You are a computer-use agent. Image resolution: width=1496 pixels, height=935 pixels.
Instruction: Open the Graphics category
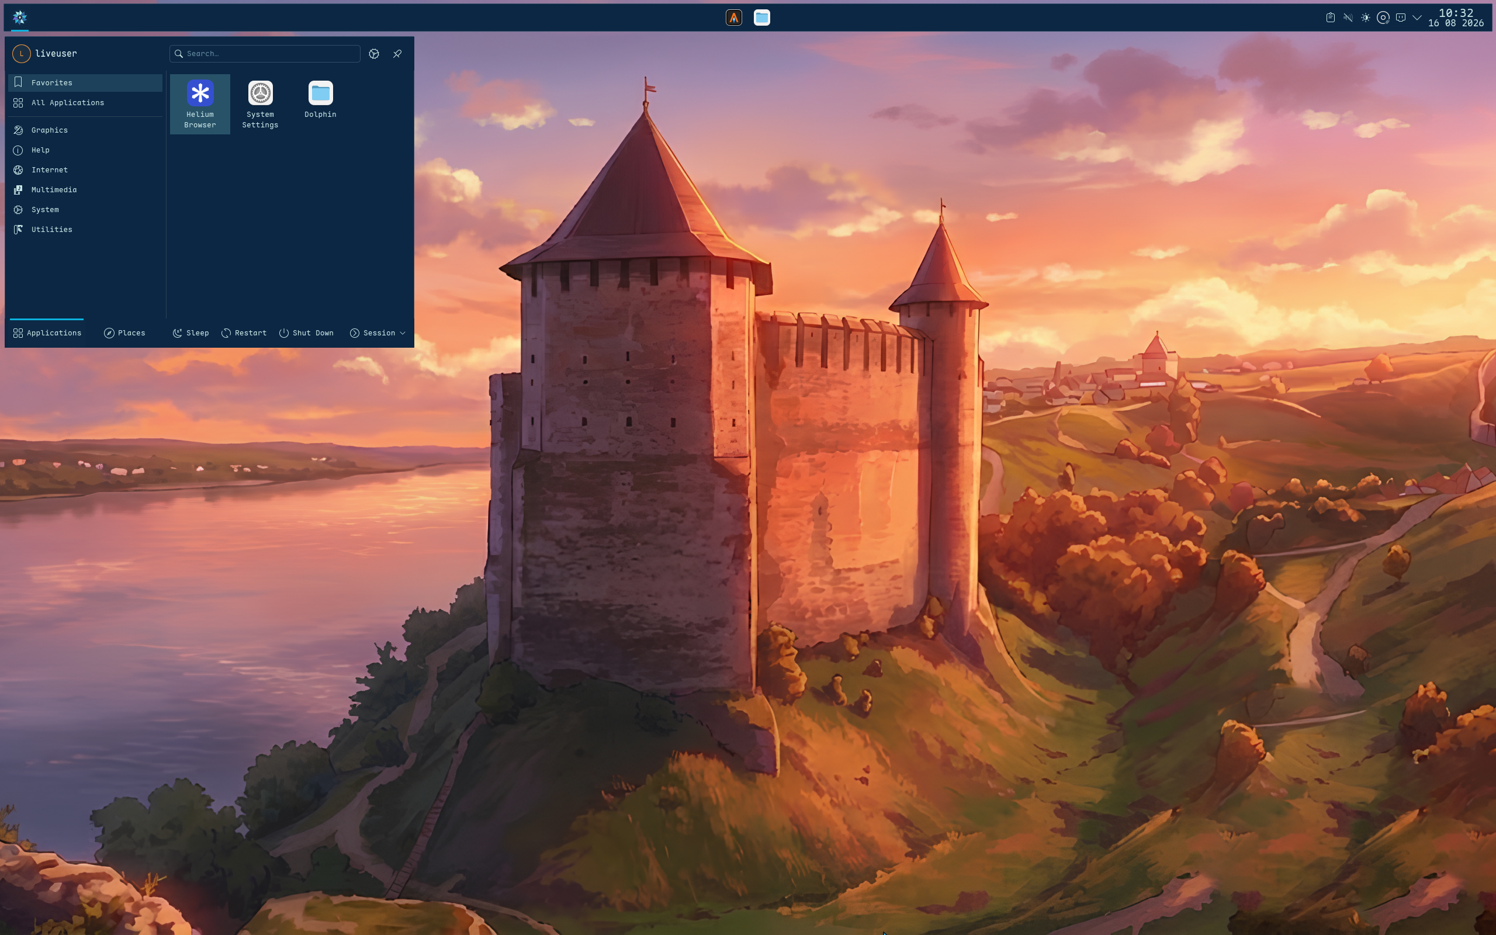pyautogui.click(x=85, y=130)
